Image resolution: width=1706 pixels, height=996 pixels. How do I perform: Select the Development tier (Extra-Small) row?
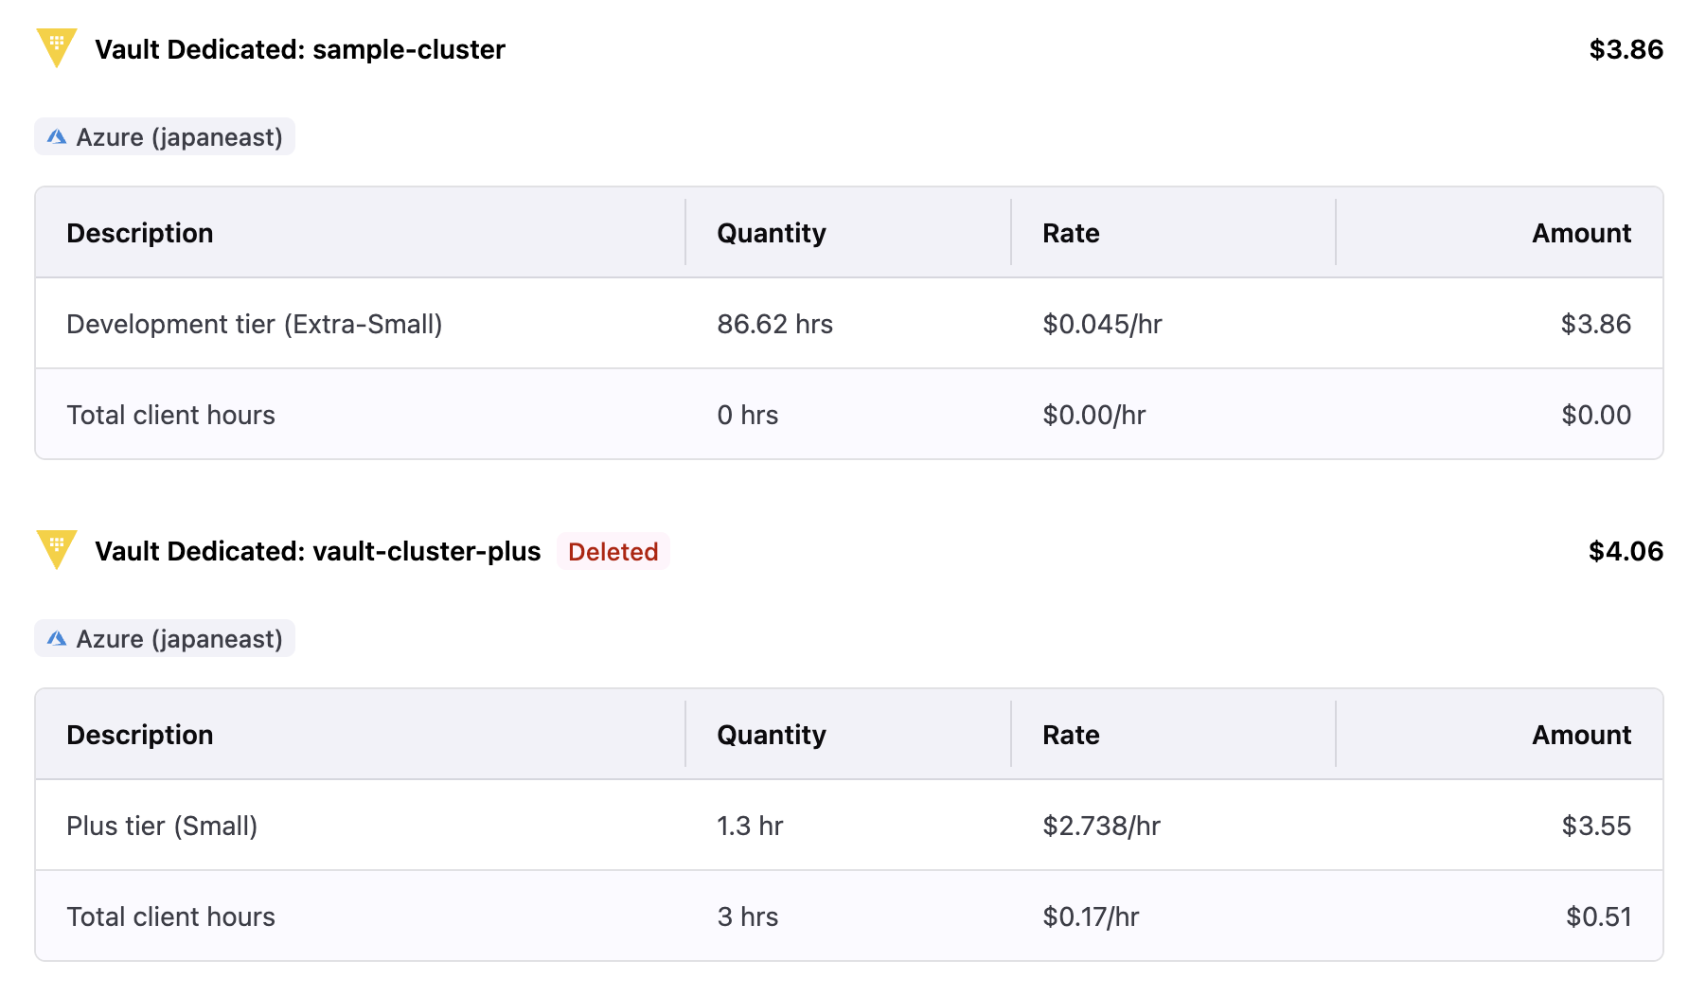[255, 324]
